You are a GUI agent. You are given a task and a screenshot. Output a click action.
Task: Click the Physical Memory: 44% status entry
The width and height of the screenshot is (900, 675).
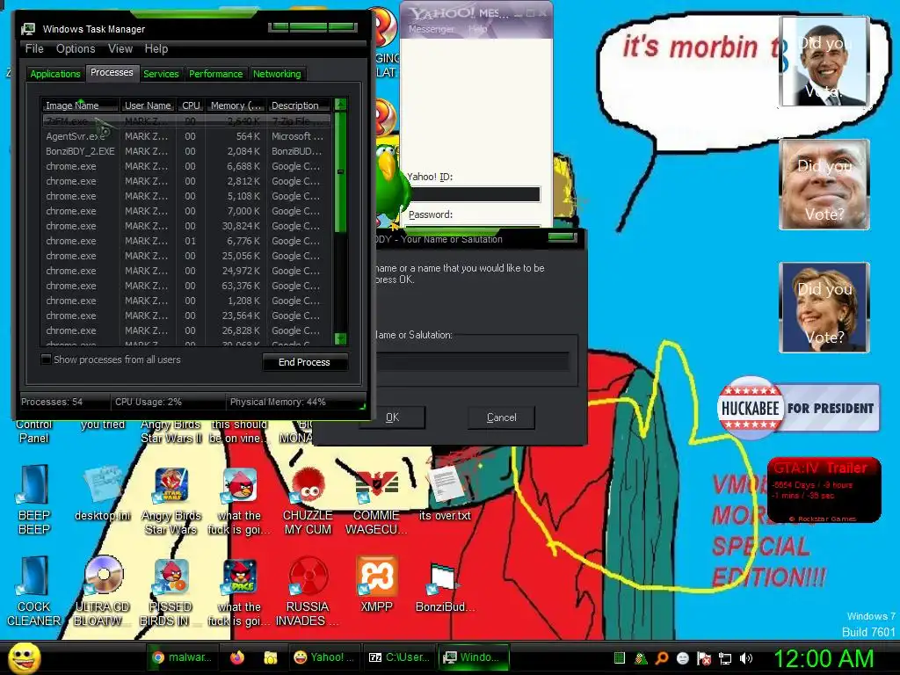(x=278, y=402)
